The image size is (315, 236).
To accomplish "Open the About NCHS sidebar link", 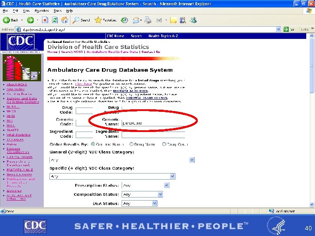I will coord(17,84).
